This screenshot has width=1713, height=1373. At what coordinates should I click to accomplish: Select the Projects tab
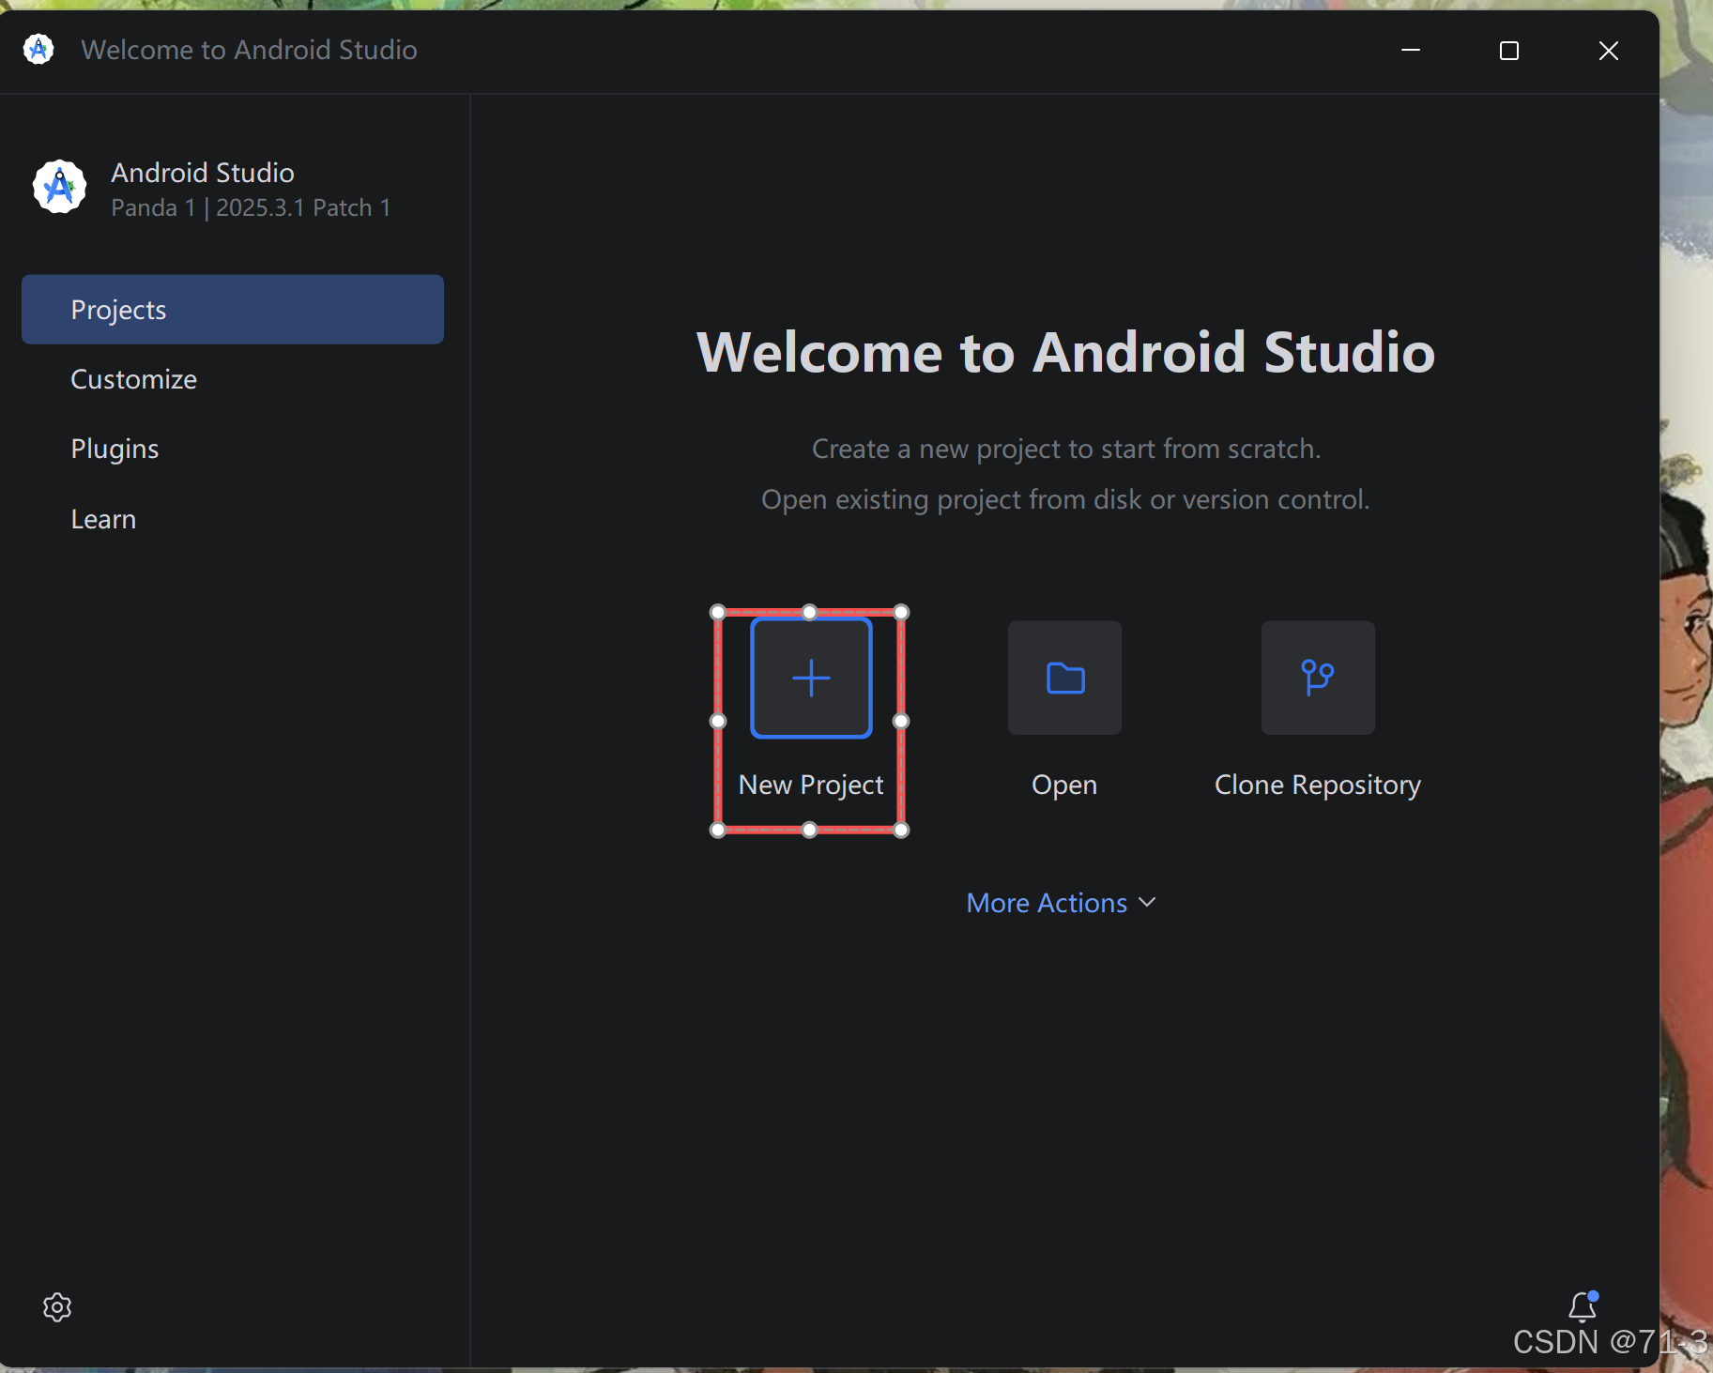pyautogui.click(x=233, y=310)
